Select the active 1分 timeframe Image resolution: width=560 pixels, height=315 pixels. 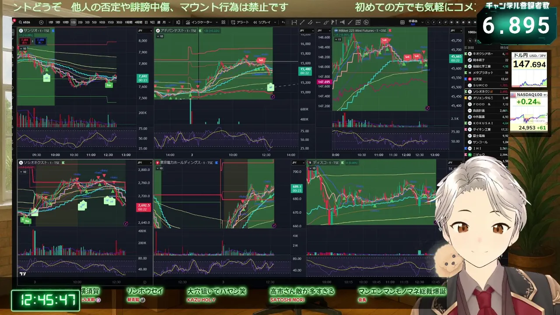73,22
